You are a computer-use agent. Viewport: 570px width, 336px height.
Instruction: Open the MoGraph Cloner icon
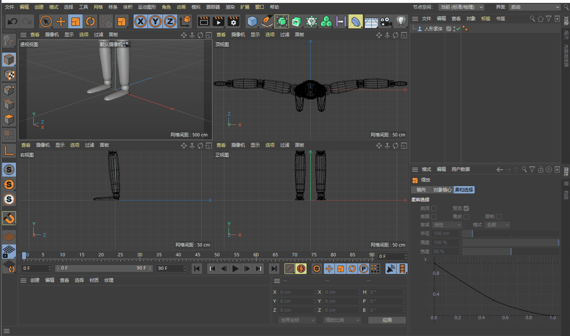point(326,21)
